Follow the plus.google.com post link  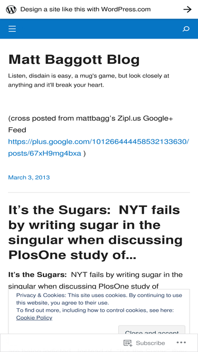(x=99, y=148)
